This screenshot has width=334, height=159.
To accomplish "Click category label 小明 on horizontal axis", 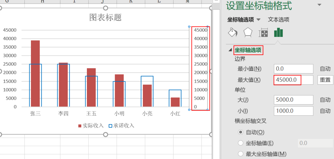I will (119, 114).
